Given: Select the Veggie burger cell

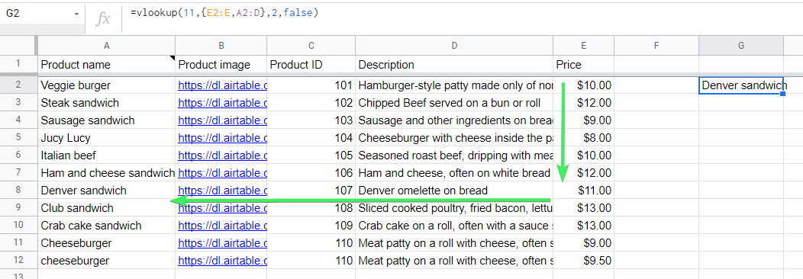Looking at the screenshot, I should click(x=107, y=85).
